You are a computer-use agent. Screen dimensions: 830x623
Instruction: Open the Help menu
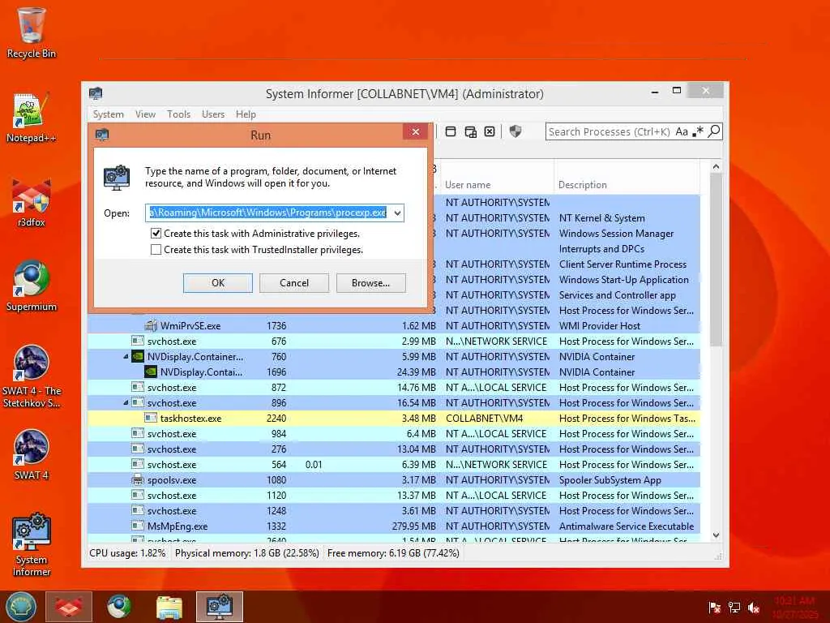(x=246, y=114)
